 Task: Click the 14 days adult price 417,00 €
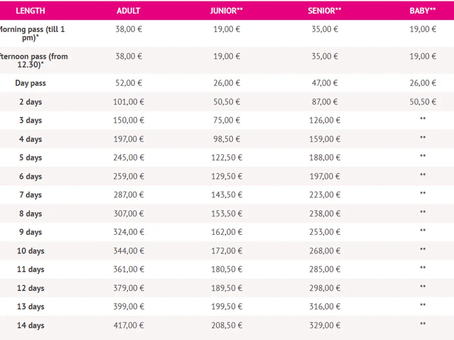pyautogui.click(x=128, y=325)
